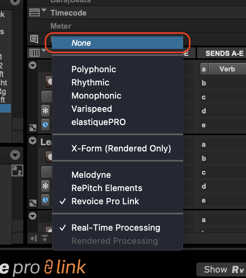
Task: Click the blue timebase clock icon on first track
Action: point(45,125)
